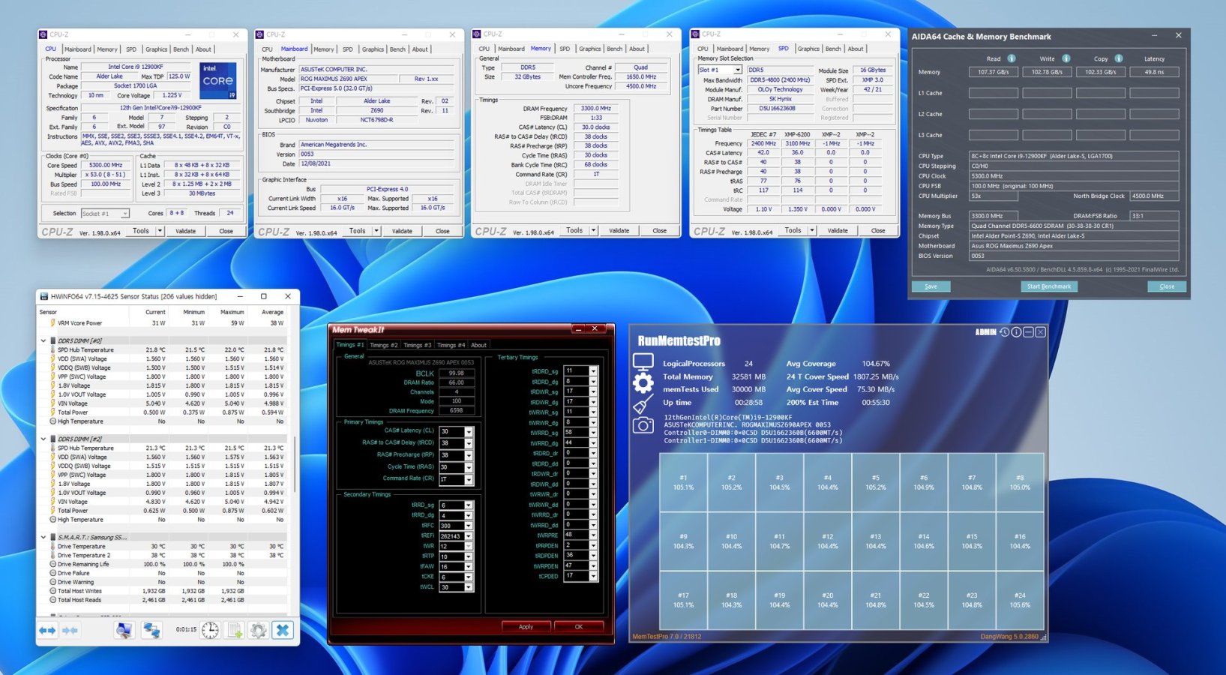Open Slot #1 dropdown in CPU-Z SPD
The width and height of the screenshot is (1226, 675).
(738, 70)
